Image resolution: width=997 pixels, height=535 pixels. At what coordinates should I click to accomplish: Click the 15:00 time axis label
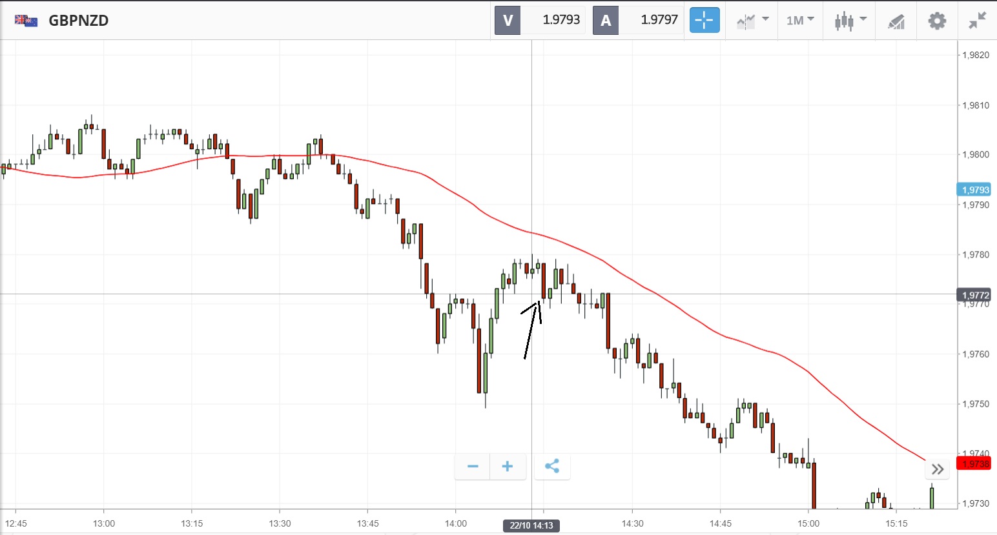pos(808,523)
